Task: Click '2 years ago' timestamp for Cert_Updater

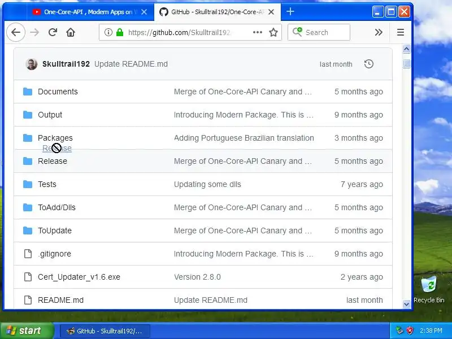Action: pyautogui.click(x=362, y=277)
